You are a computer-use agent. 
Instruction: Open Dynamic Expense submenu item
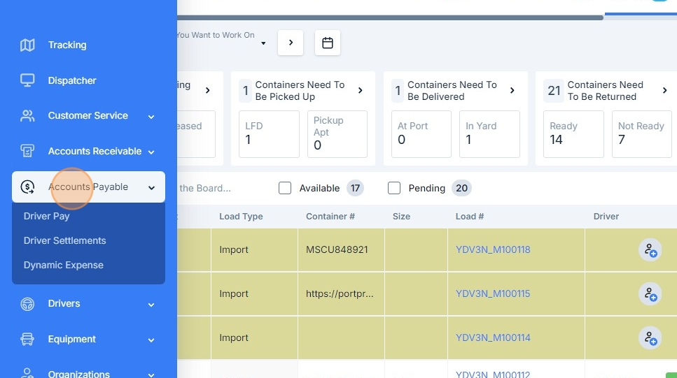[x=64, y=265]
